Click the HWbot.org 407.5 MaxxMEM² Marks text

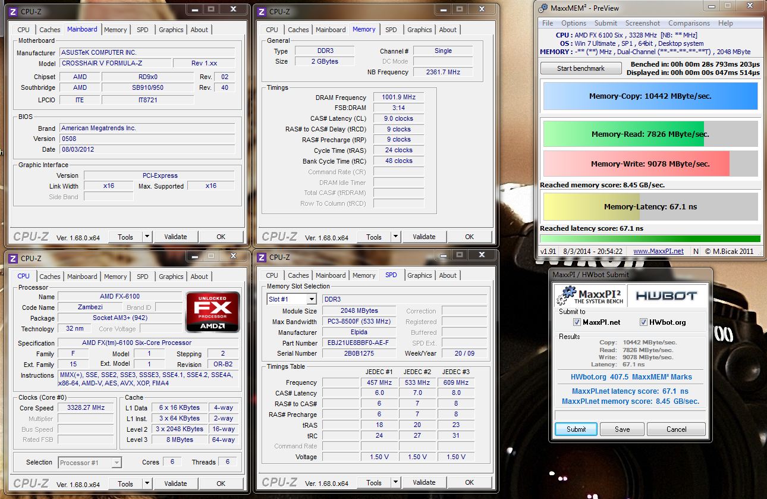click(631, 377)
